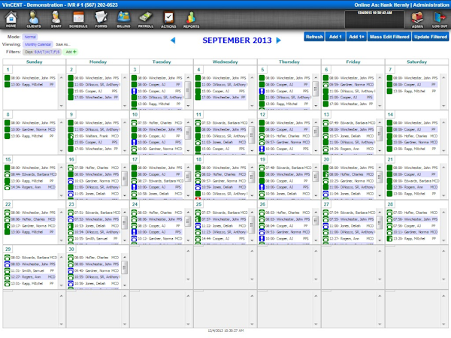
Task: Click the Administration link in title bar
Action: (x=431, y=5)
